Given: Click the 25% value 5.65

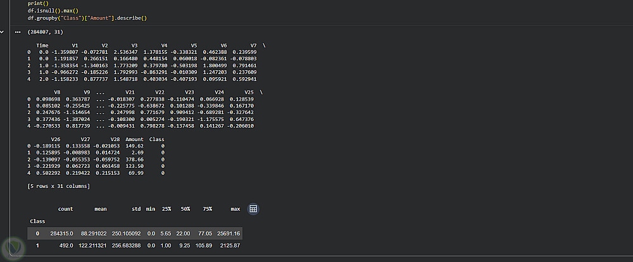Looking at the screenshot, I should click(x=166, y=234).
